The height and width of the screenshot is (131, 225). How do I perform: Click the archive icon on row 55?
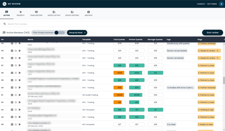12,50
